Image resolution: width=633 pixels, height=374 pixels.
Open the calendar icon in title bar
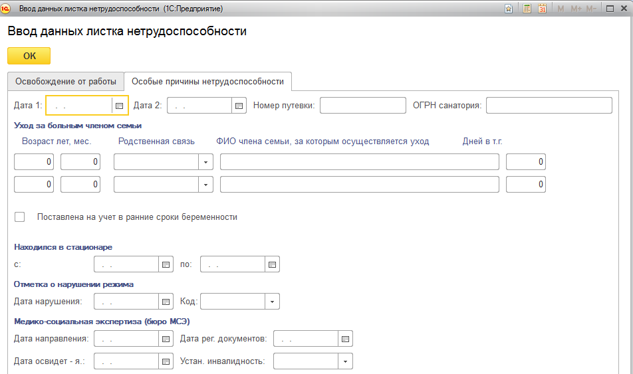tap(542, 9)
